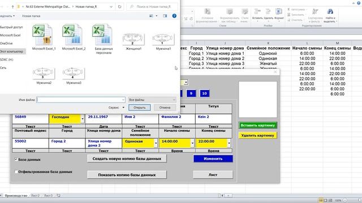Screen dimensions: 362x203
Task: Switch to the Производство sheet tab
Action: pyautogui.click(x=16, y=196)
